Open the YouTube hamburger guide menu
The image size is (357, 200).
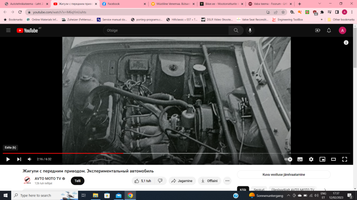[x=8, y=30]
